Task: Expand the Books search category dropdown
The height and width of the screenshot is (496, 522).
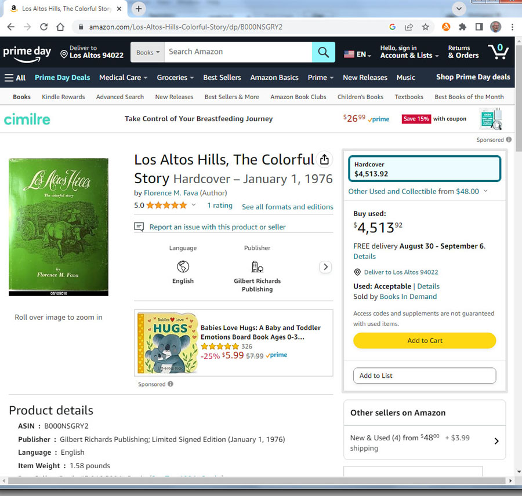Action: point(147,52)
